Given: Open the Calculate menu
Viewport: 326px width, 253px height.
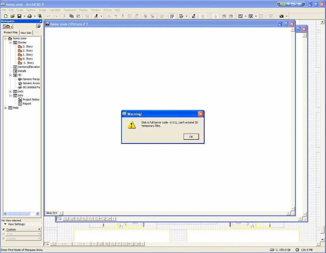Looking at the screenshot, I should pos(55,10).
